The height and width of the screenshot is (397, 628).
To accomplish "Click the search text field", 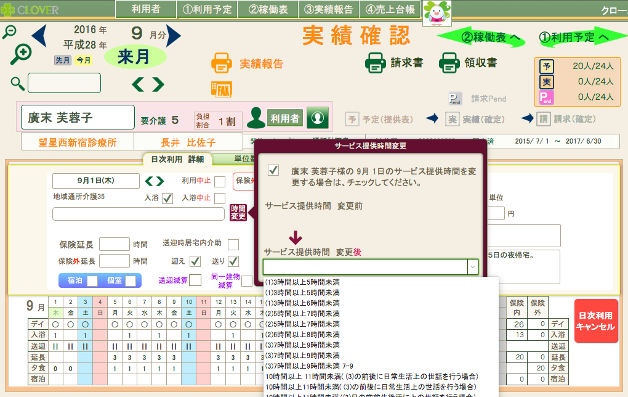I will (x=64, y=83).
